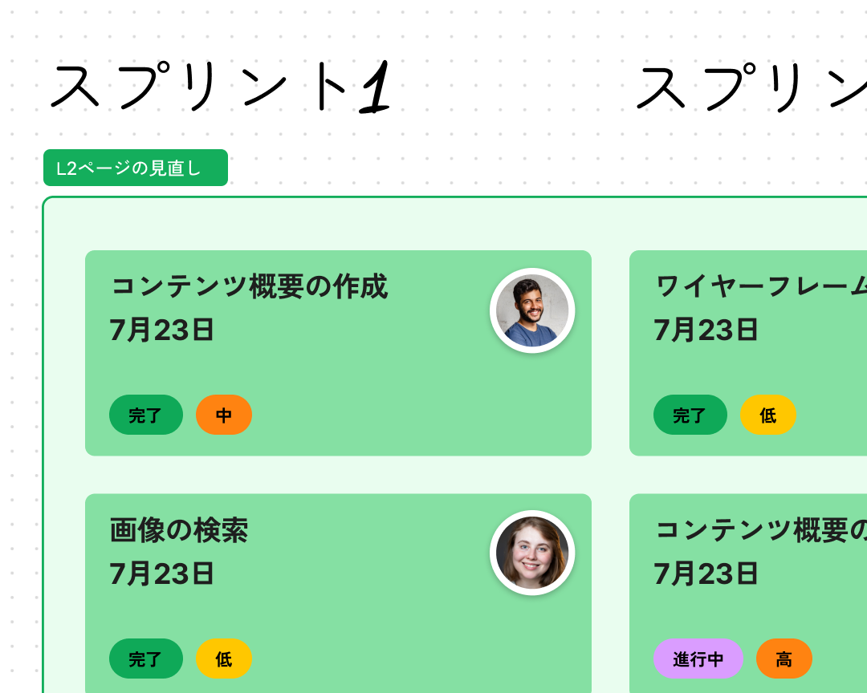Screen dimensions: 867x693
Task: Toggle the '完了' status on ワイヤーフレーム card
Action: (690, 415)
